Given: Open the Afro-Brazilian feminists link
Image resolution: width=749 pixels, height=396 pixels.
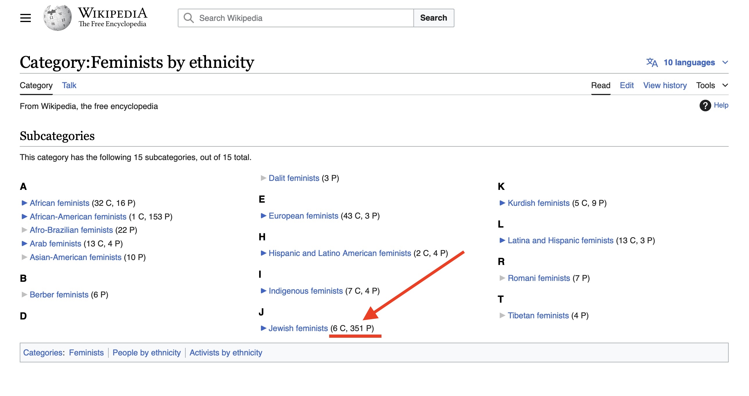Looking at the screenshot, I should pos(71,230).
